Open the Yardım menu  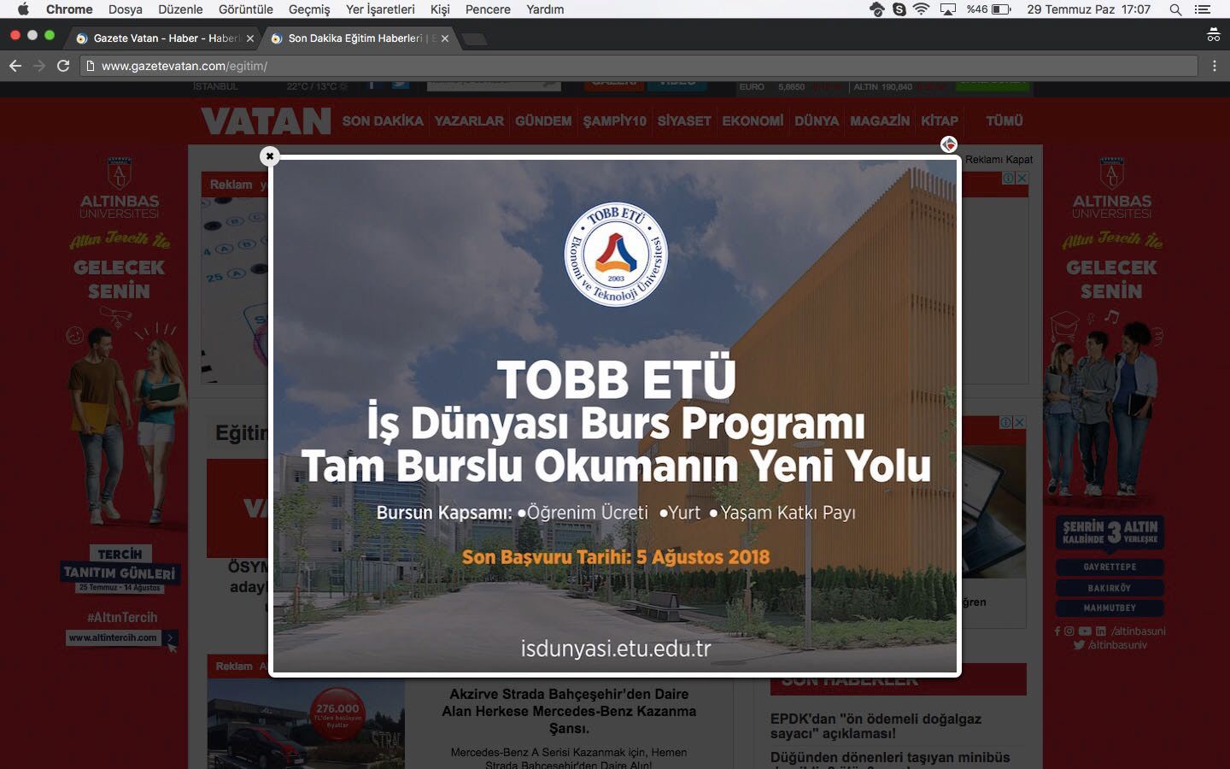(545, 9)
